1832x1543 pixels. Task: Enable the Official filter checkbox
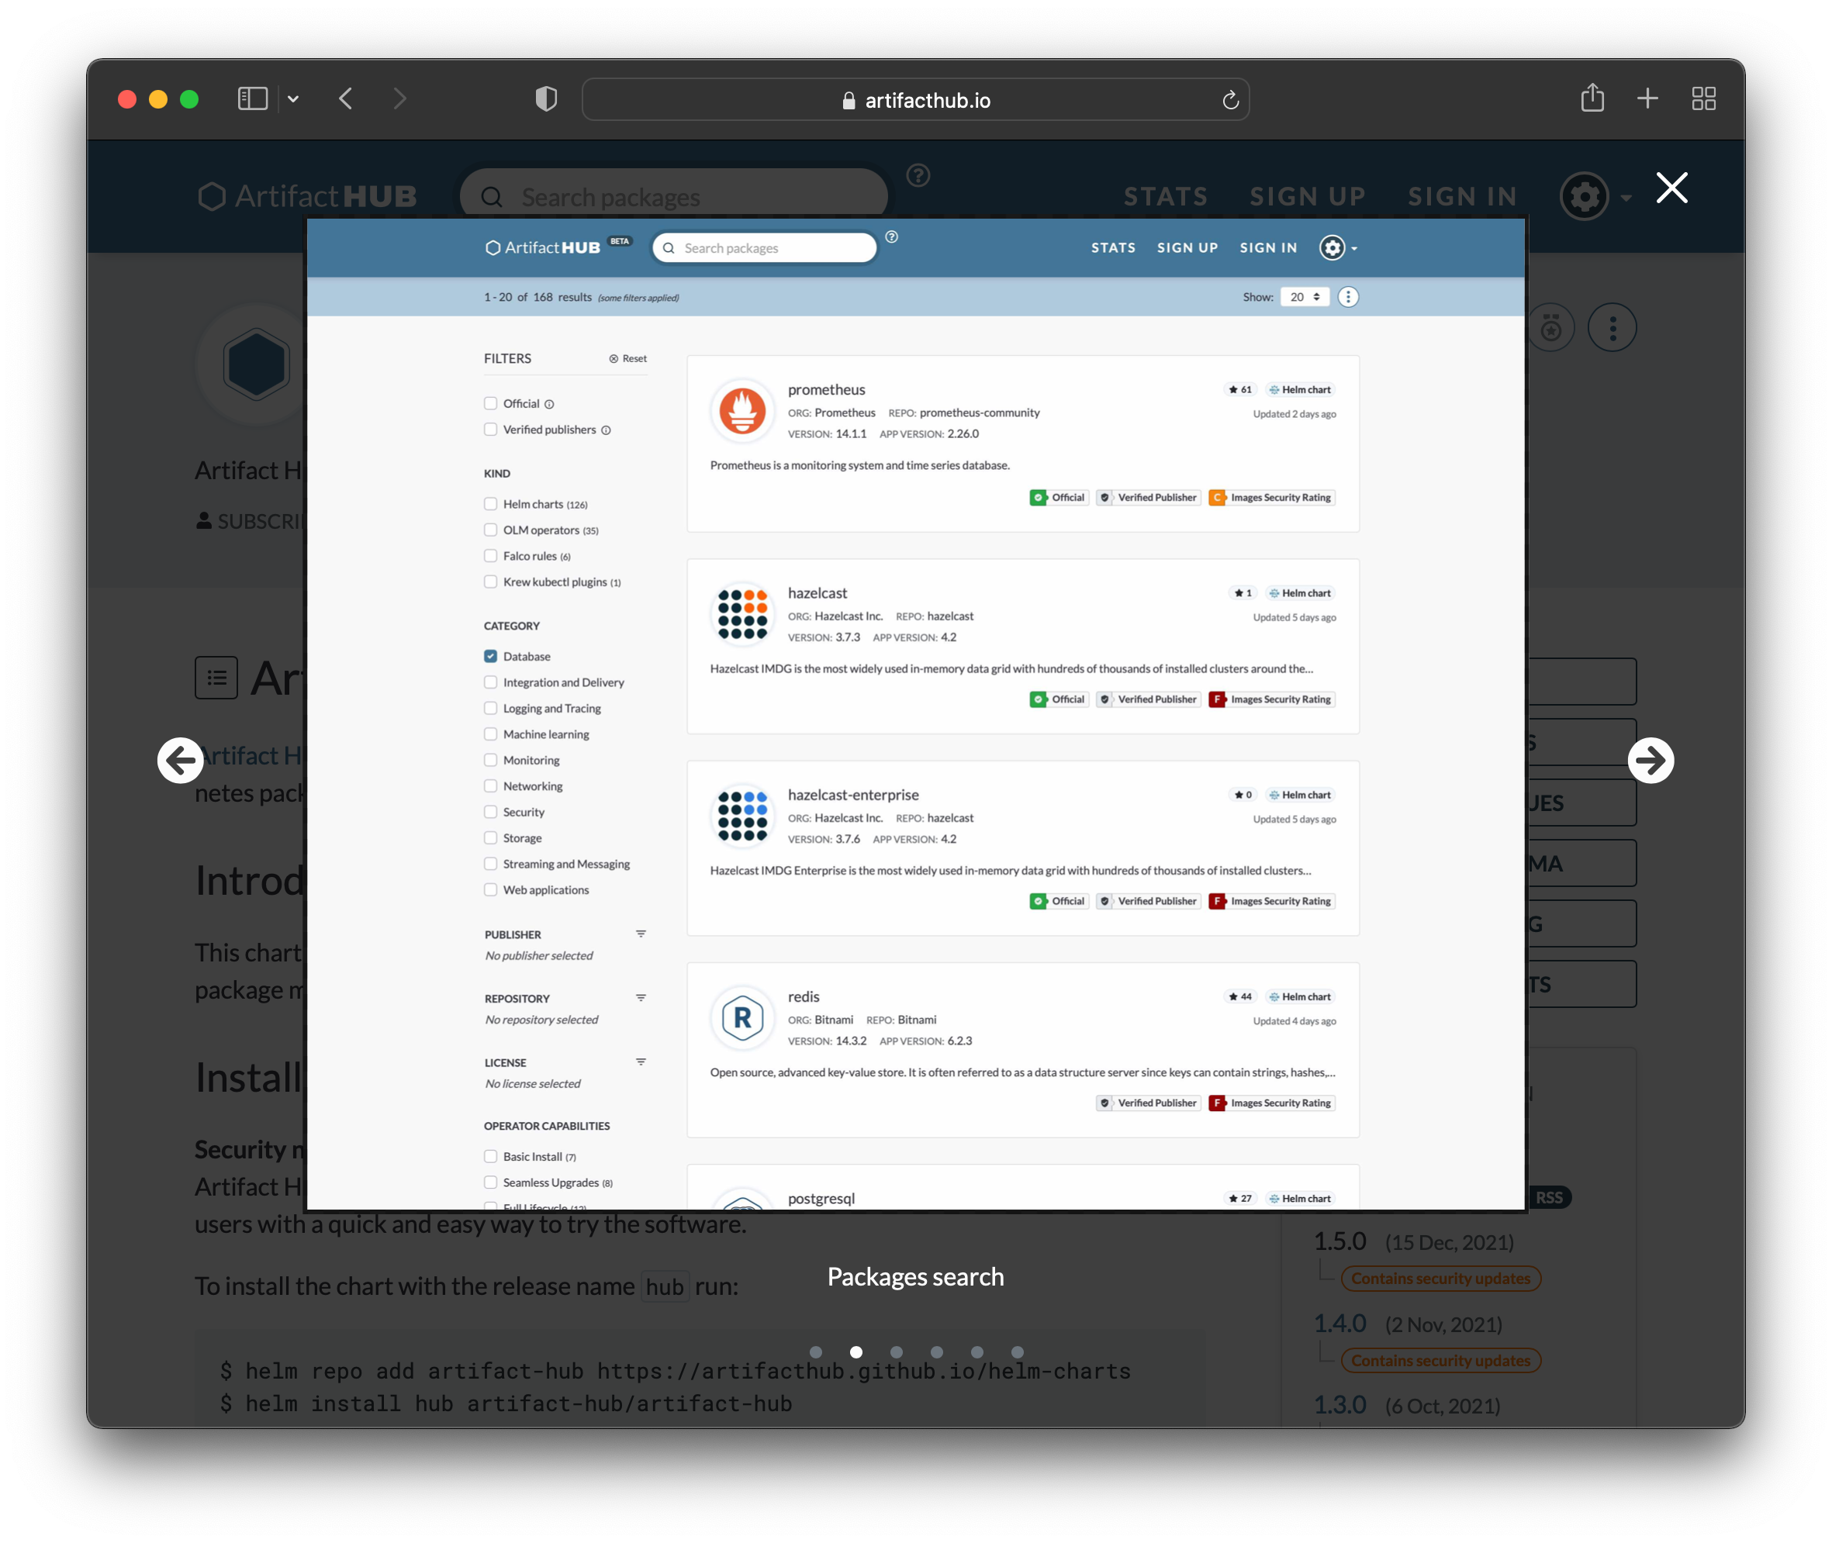489,402
